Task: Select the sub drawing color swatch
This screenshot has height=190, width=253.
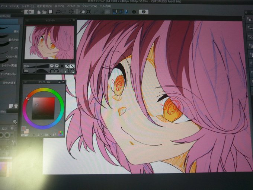Action: 26,131
